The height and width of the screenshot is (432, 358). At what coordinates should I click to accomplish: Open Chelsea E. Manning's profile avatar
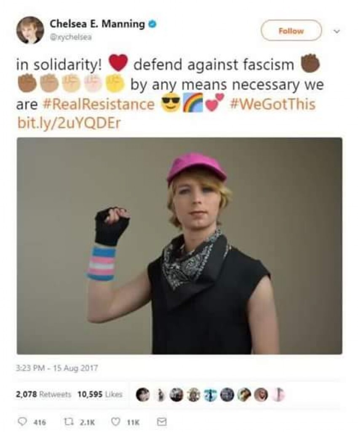(x=30, y=30)
